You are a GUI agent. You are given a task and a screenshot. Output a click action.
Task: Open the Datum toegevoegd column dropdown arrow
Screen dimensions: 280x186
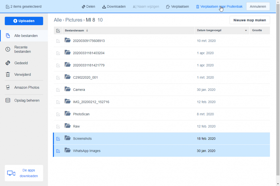pyautogui.click(x=246, y=30)
